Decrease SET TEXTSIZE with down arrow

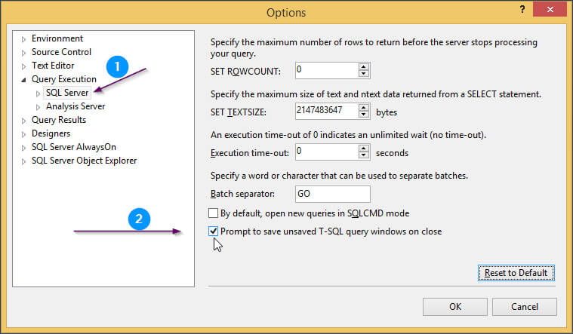coord(363,115)
